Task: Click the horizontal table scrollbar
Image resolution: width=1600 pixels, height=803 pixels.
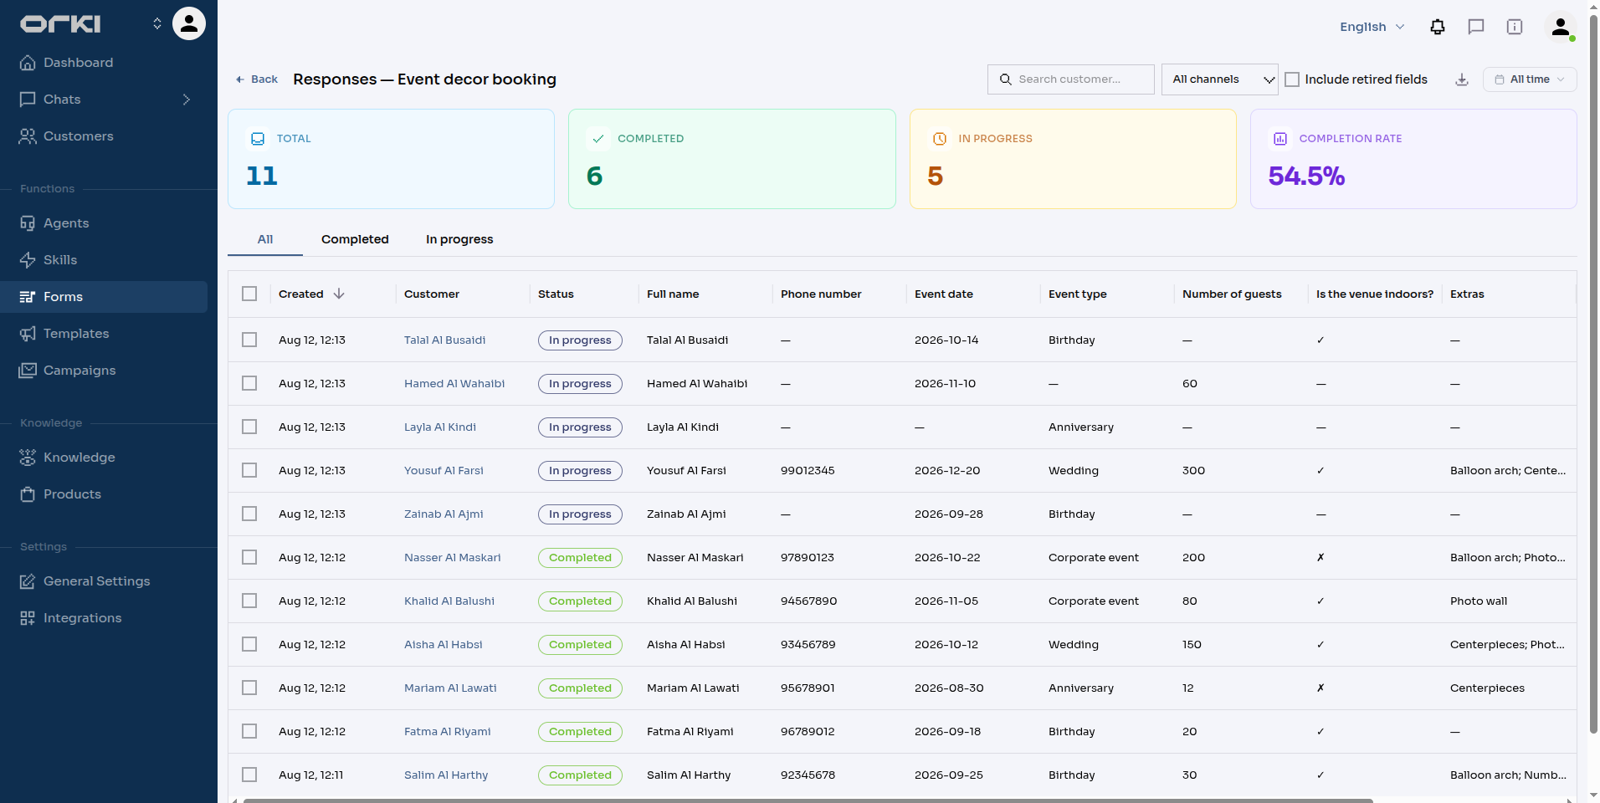Action: click(x=808, y=800)
